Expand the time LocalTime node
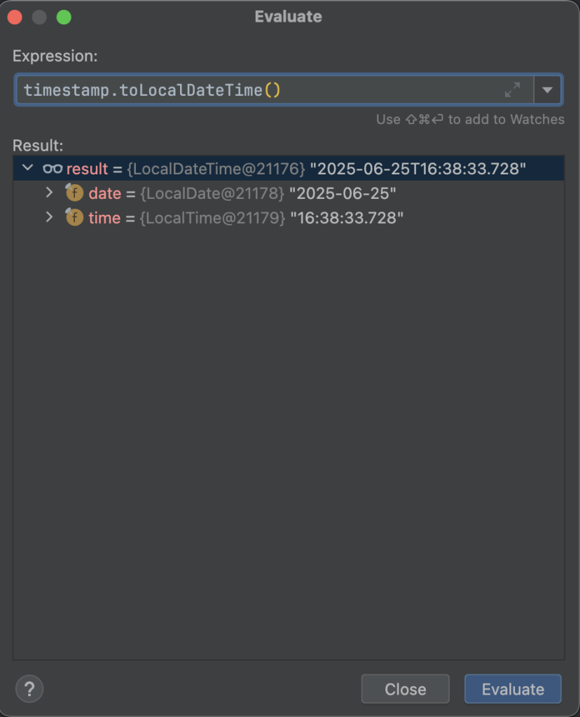This screenshot has height=717, width=580. click(x=49, y=217)
